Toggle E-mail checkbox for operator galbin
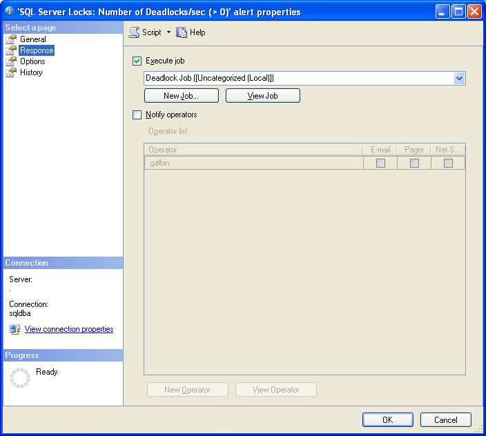This screenshot has height=436, width=497. (x=380, y=163)
